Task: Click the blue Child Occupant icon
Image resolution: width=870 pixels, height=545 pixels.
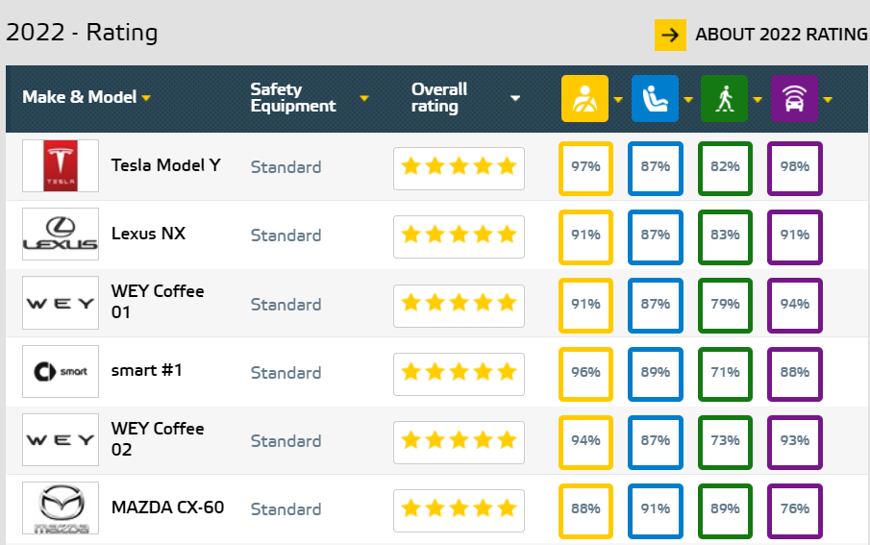Action: click(x=655, y=99)
